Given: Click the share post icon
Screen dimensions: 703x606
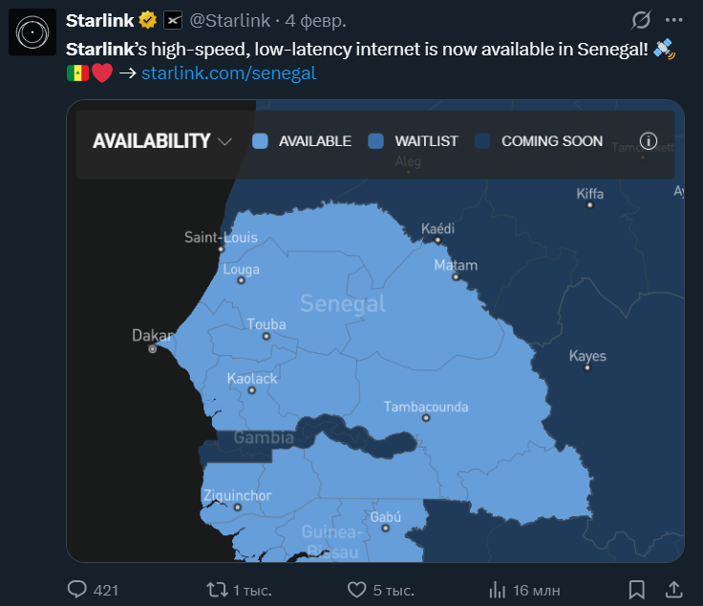Looking at the screenshot, I should pyautogui.click(x=673, y=589).
